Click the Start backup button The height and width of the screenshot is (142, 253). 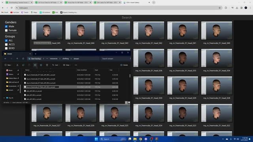(x=35, y=59)
